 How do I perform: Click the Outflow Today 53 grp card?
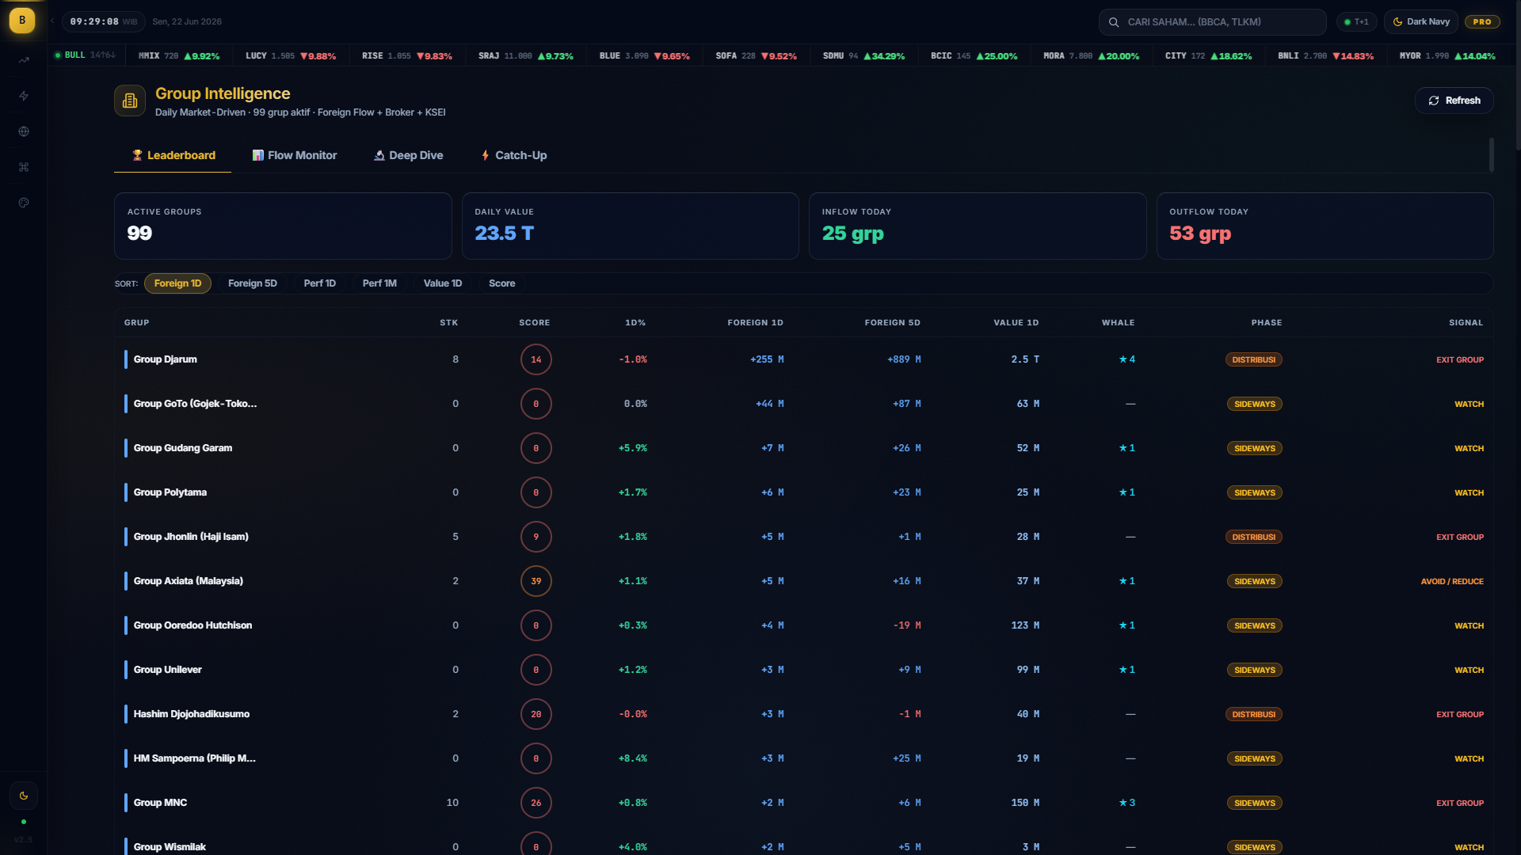pos(1325,226)
